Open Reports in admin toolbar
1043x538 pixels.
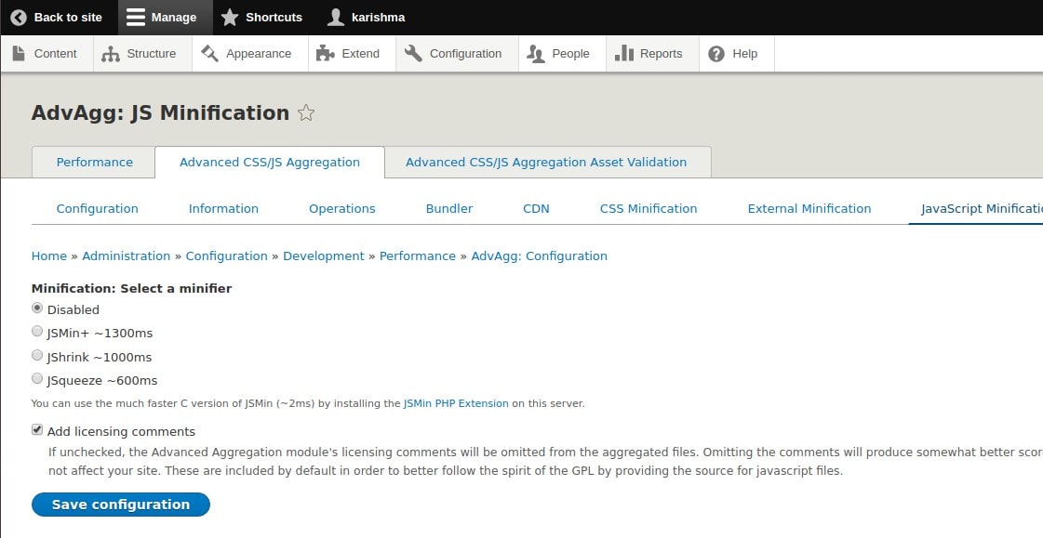652,54
